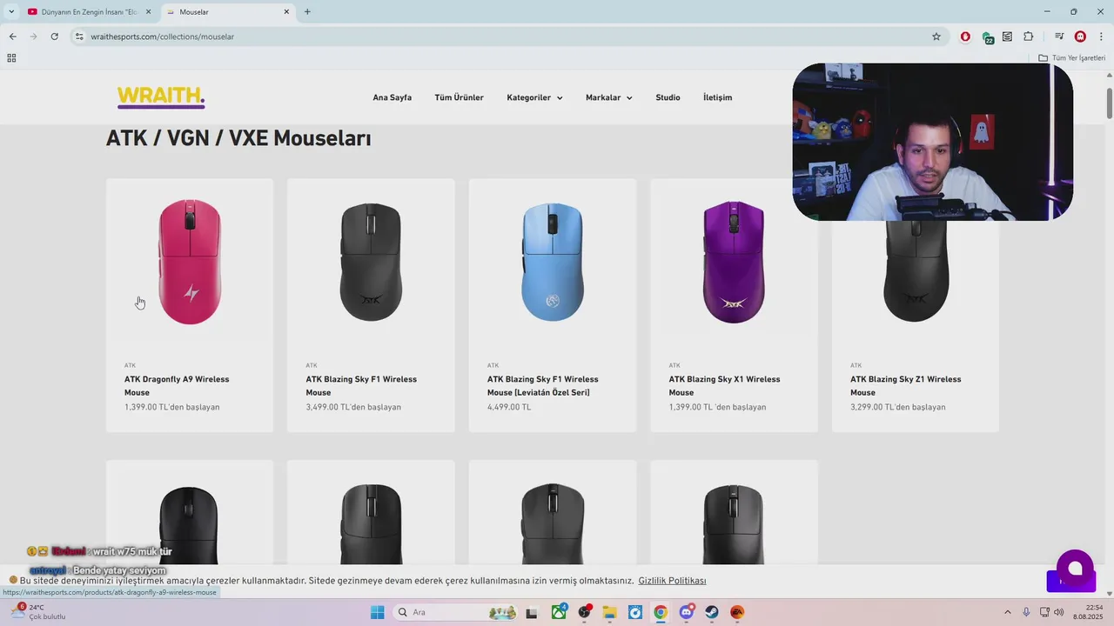
Task: Open the tab search dropdown arrow in Chrome
Action: pyautogui.click(x=10, y=12)
